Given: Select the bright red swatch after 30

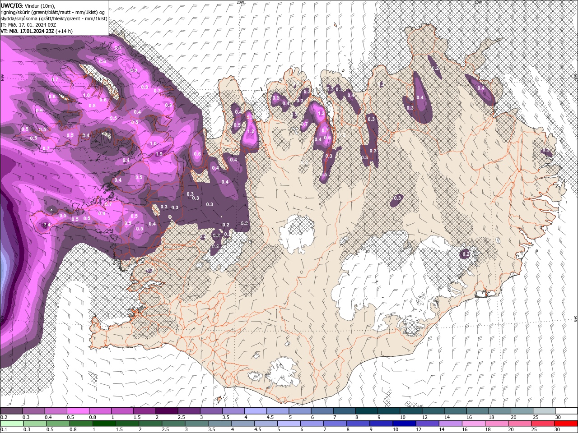Looking at the screenshot, I should [565, 424].
